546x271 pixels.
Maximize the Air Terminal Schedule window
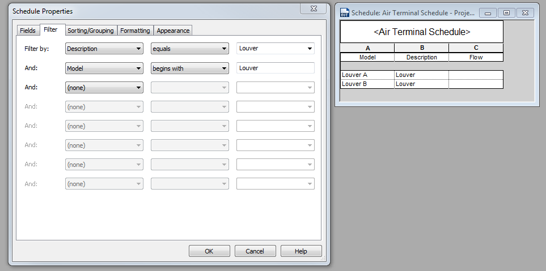tap(507, 13)
